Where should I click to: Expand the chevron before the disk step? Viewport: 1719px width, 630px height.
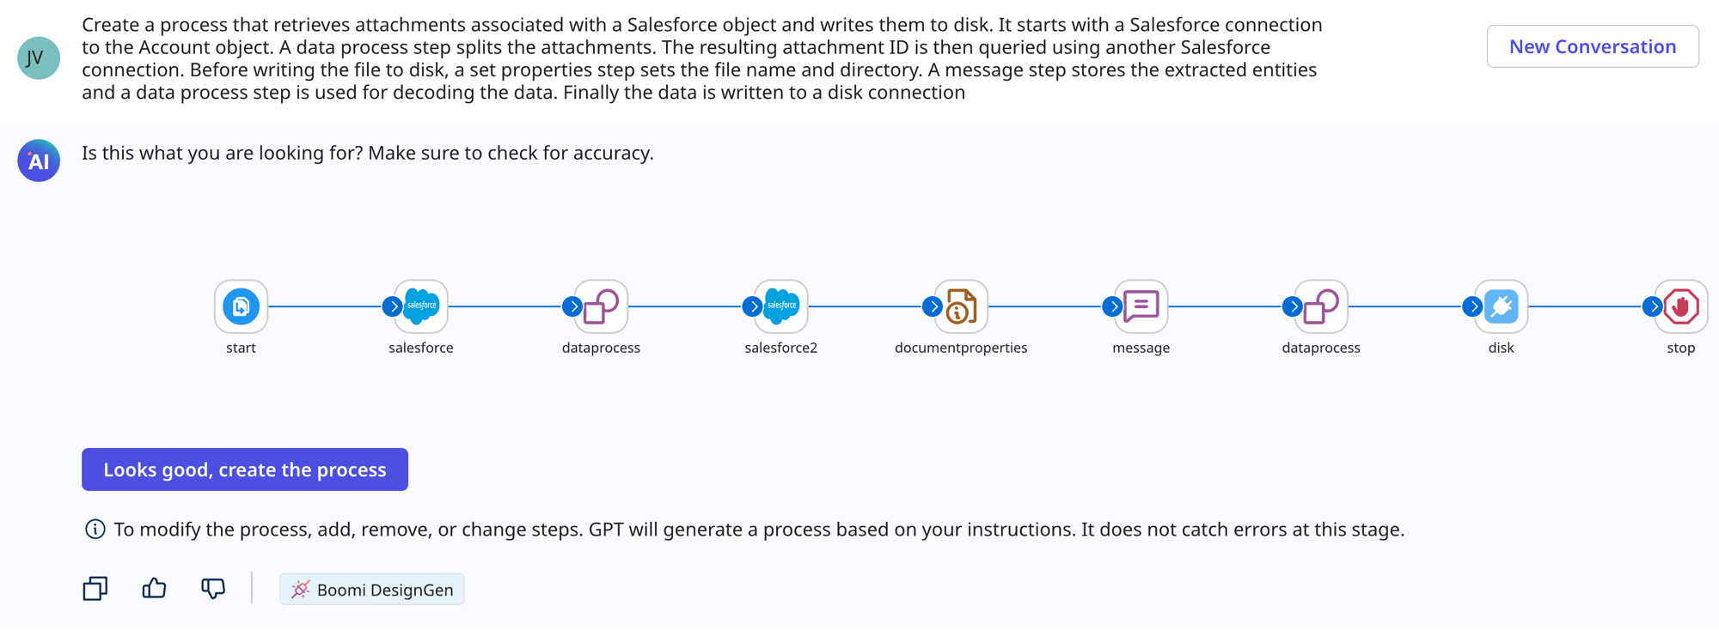[x=1474, y=306]
